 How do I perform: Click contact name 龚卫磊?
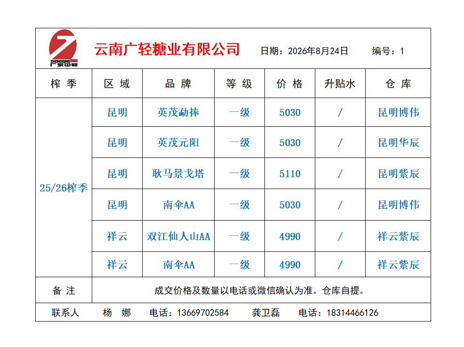(x=266, y=313)
